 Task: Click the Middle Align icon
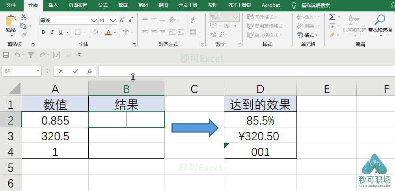[x=154, y=19]
